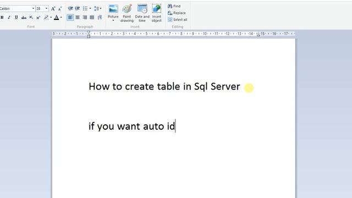The height and width of the screenshot is (198, 352).
Task: Insert a Picture
Action: tap(113, 11)
